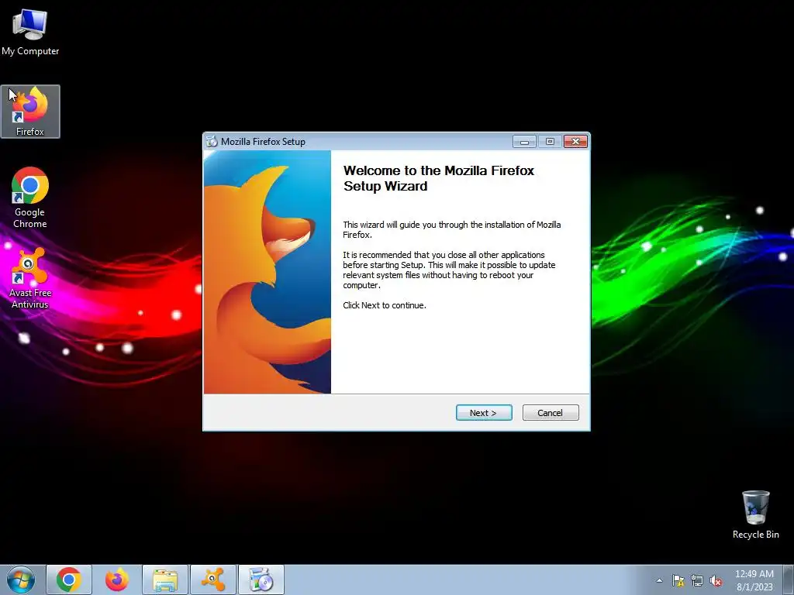Open Firefox from the taskbar
794x595 pixels.
pyautogui.click(x=117, y=580)
